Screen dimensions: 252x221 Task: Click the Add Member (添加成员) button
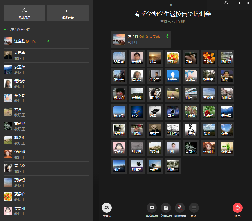(24, 13)
